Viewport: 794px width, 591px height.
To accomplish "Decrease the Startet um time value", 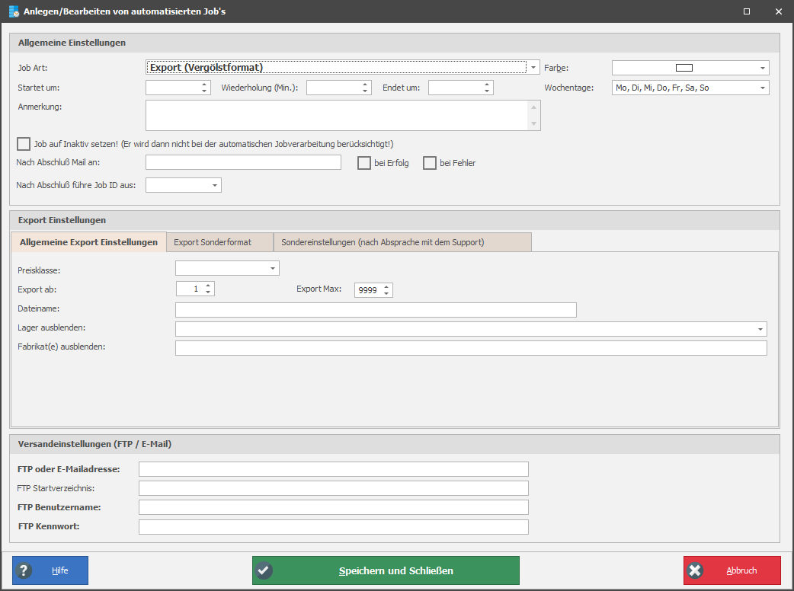I will pos(204,91).
